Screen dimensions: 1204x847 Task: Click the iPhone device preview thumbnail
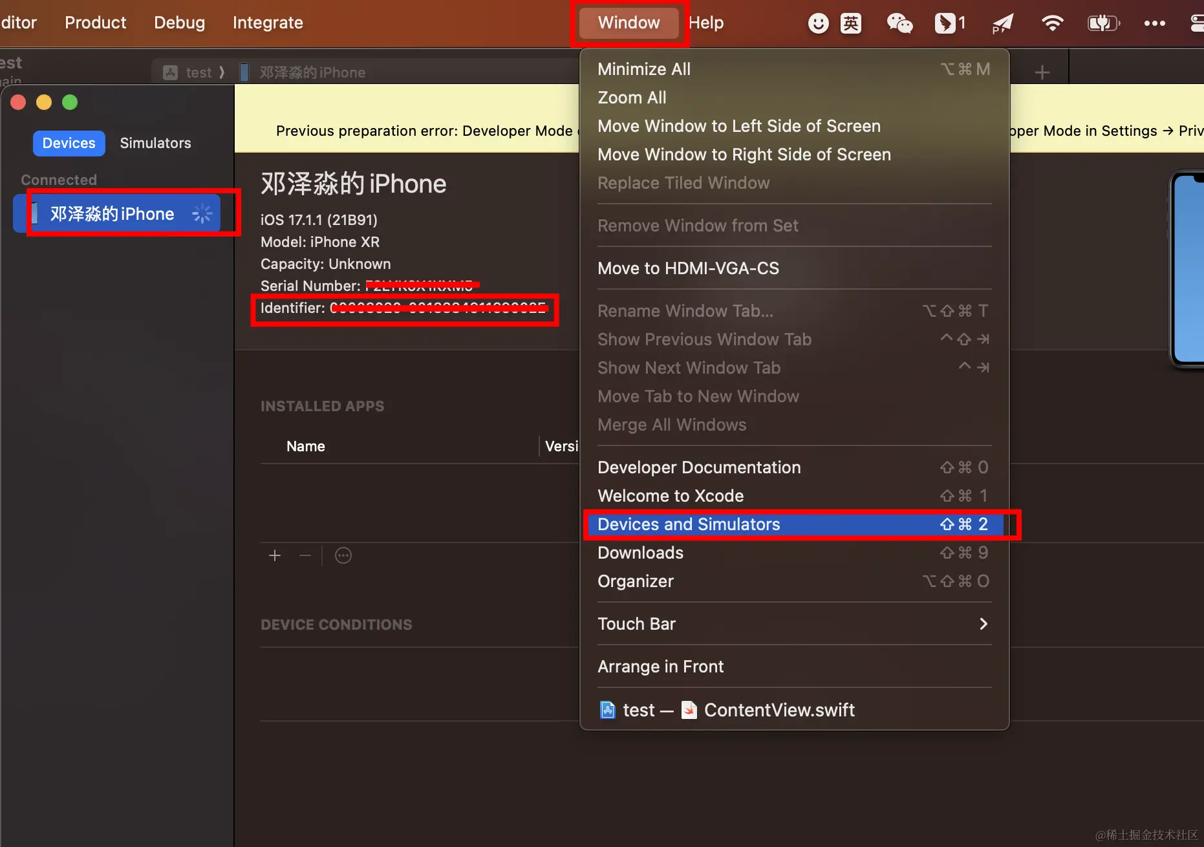[1187, 270]
